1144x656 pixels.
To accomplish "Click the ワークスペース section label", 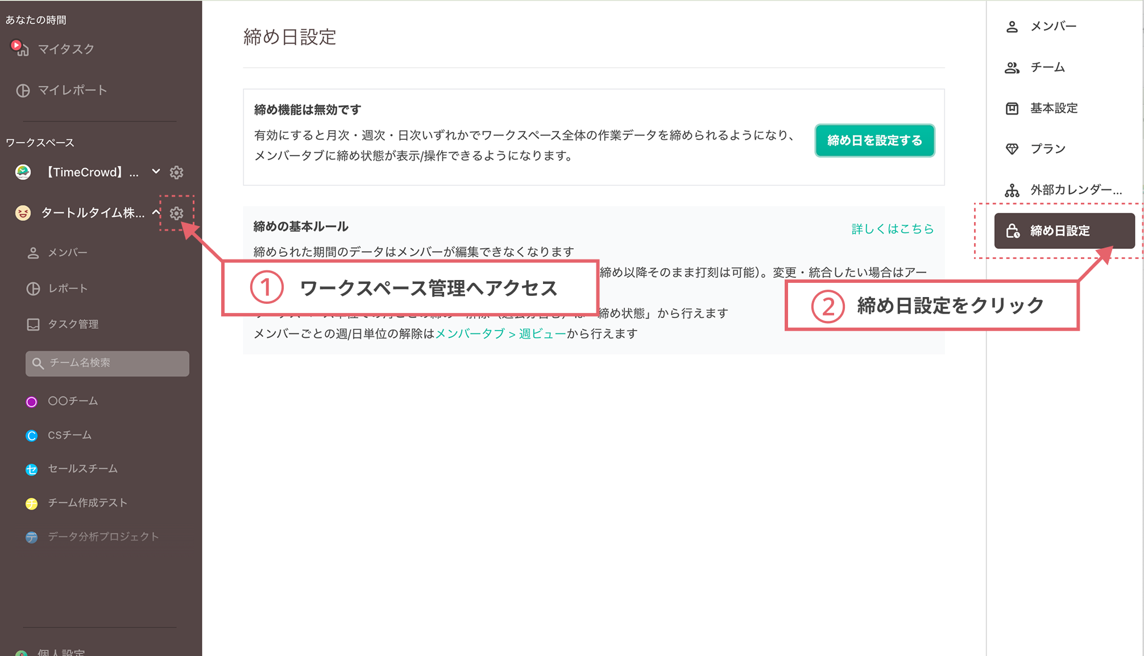I will (40, 143).
